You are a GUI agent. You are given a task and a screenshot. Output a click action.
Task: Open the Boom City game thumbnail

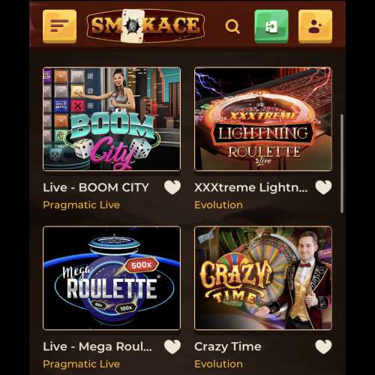(112, 119)
